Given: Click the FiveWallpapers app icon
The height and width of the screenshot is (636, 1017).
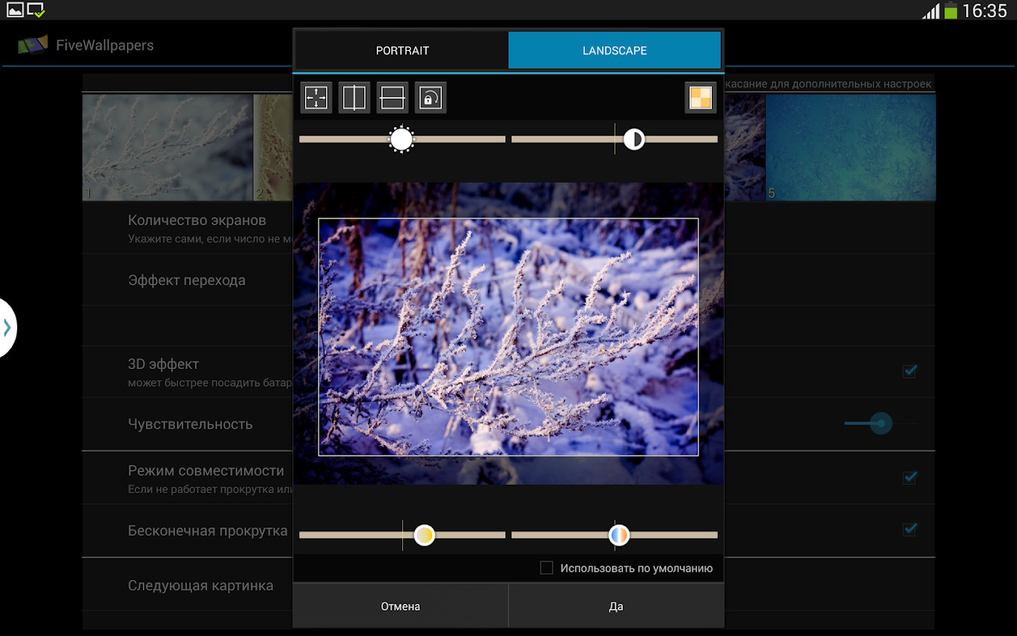Looking at the screenshot, I should pyautogui.click(x=33, y=45).
